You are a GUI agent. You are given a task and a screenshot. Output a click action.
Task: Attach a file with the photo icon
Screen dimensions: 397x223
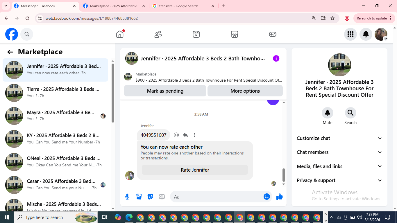tap(139, 197)
